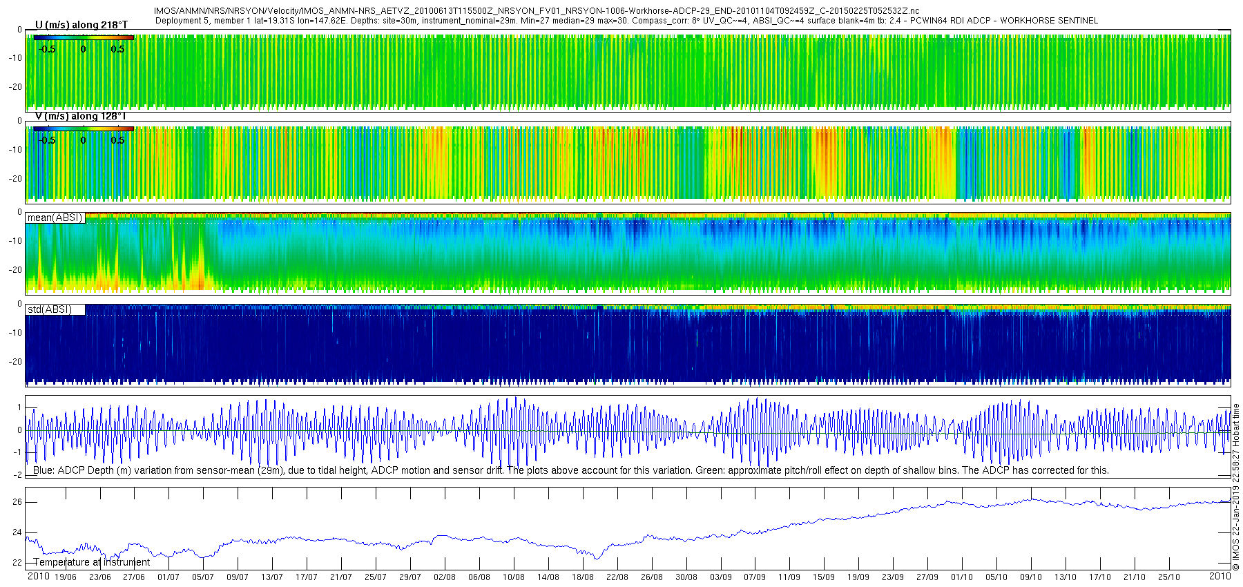Click the ADCP depth variation caption text
Viewport: 1243px width, 587px height.
coord(571,470)
